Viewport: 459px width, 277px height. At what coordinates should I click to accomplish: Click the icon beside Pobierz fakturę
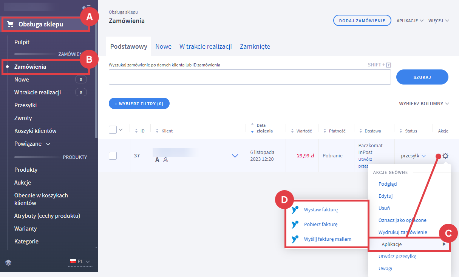coord(295,225)
